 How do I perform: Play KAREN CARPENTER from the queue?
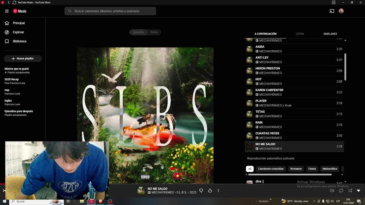coord(294,92)
